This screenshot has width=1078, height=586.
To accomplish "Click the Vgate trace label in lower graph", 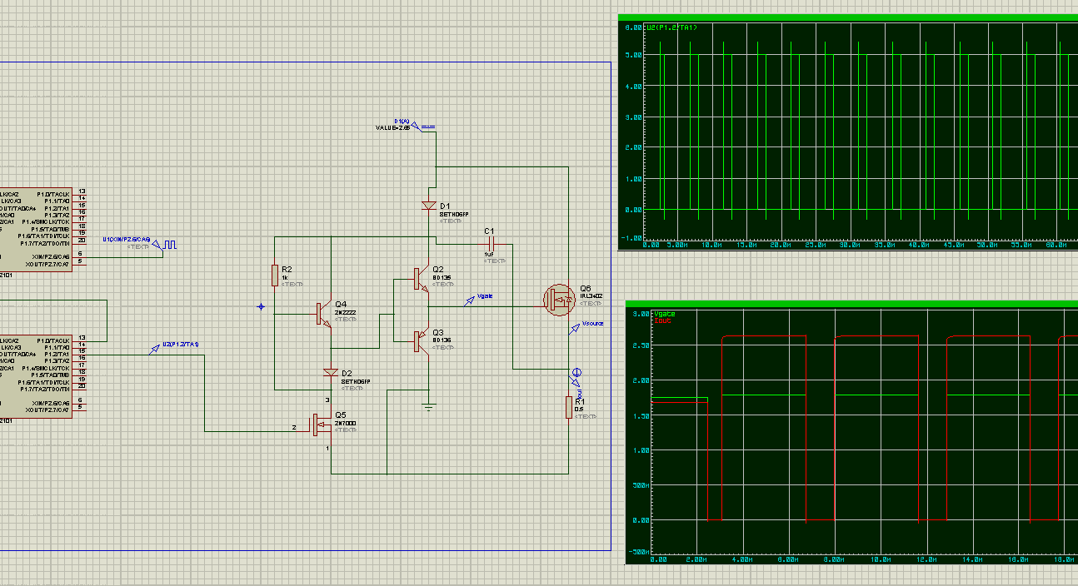I will click(x=665, y=314).
